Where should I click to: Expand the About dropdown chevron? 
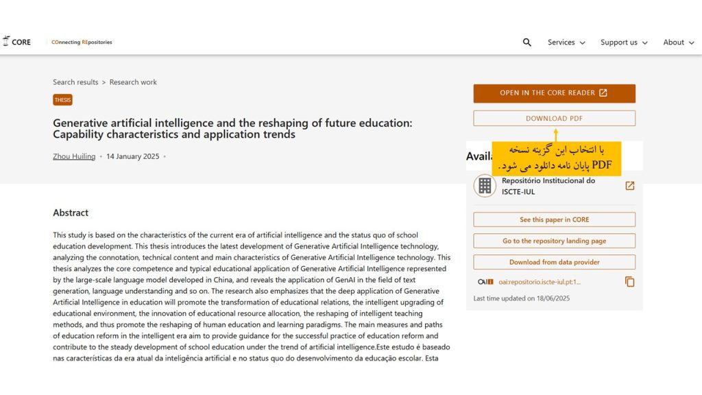coord(691,43)
